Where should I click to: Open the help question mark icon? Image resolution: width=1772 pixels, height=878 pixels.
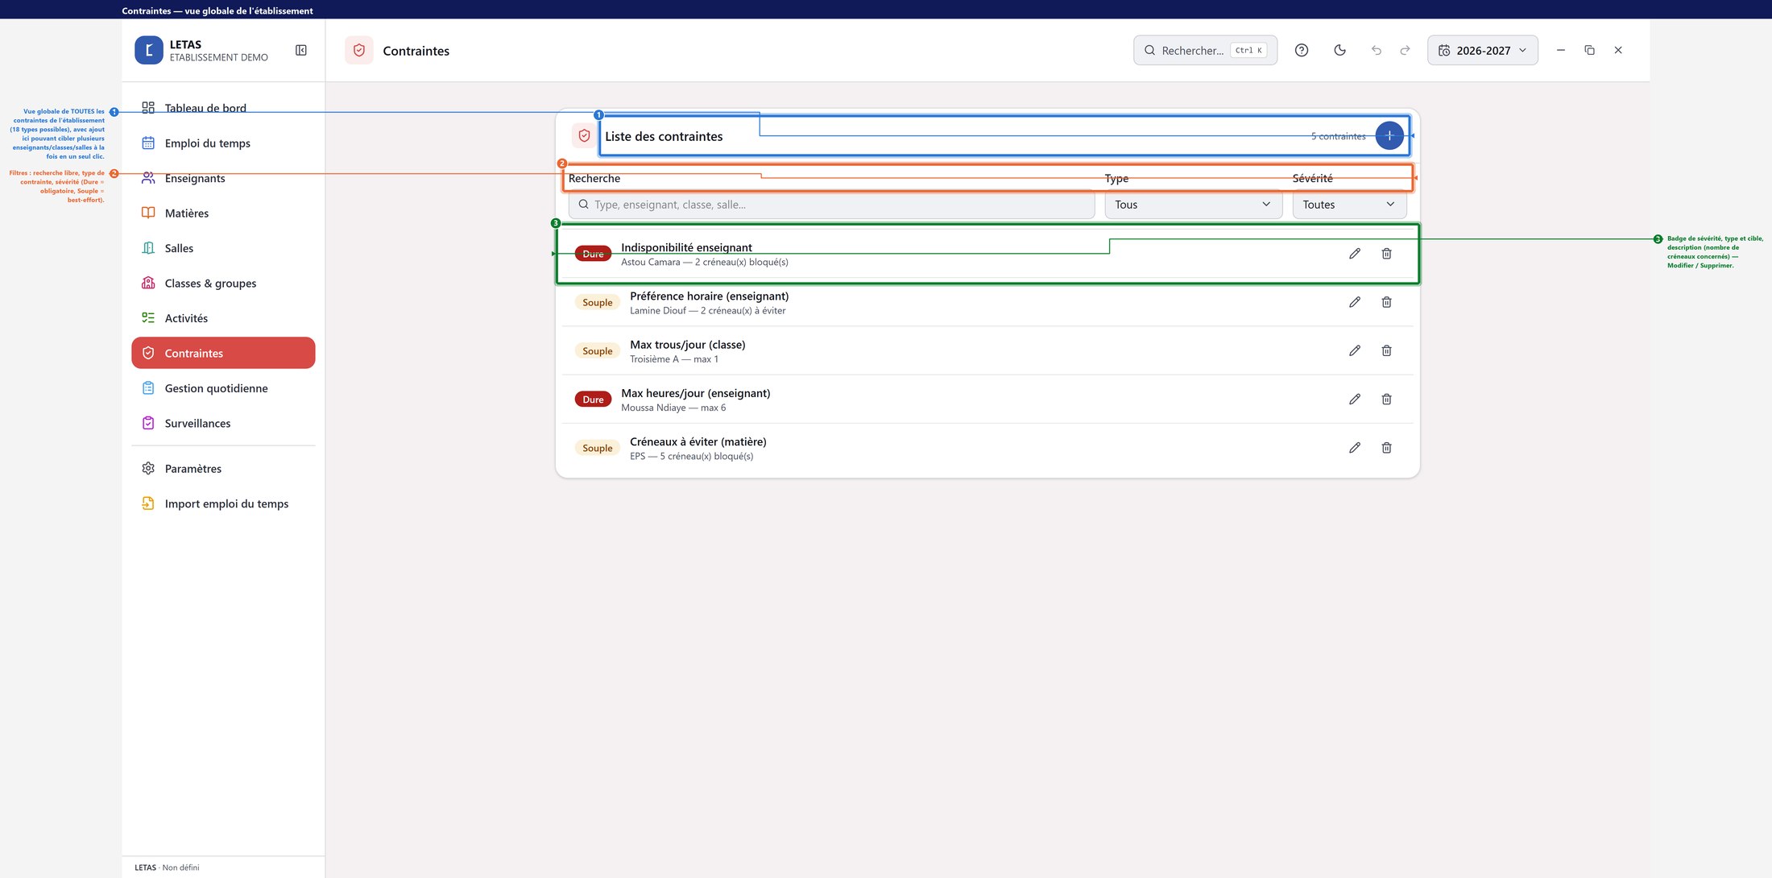1302,50
